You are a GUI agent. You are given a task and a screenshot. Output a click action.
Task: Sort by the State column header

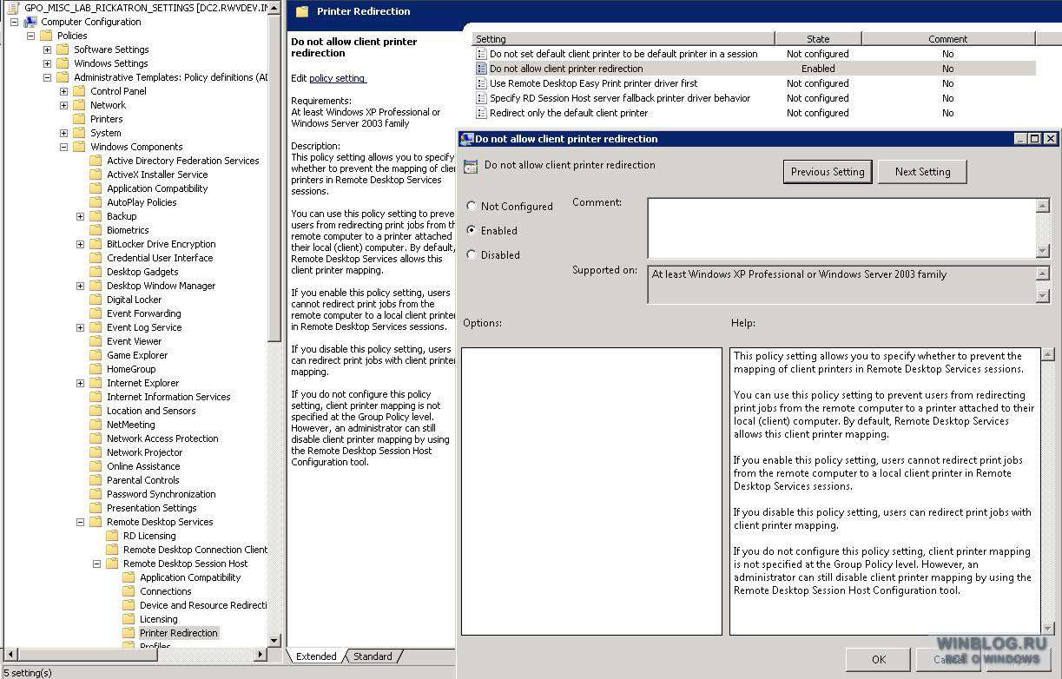click(x=818, y=39)
